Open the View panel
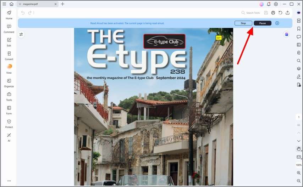The width and height of the screenshot is (303, 187). click(x=9, y=69)
